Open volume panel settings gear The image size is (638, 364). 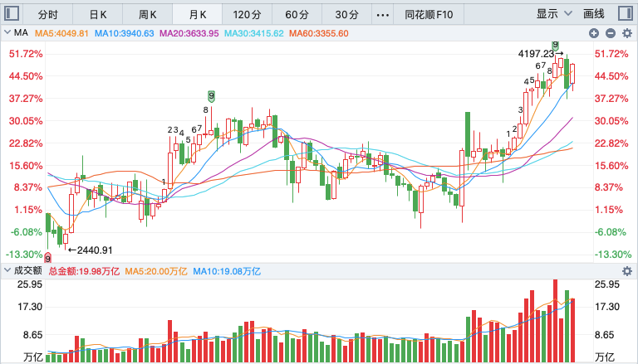pyautogui.click(x=626, y=271)
